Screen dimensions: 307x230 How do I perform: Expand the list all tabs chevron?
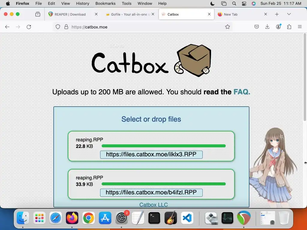[x=289, y=14]
